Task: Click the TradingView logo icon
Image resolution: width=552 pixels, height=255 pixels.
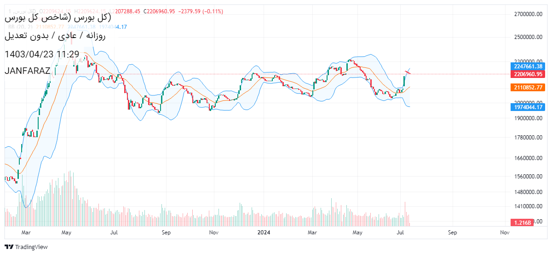Action: tap(9, 247)
